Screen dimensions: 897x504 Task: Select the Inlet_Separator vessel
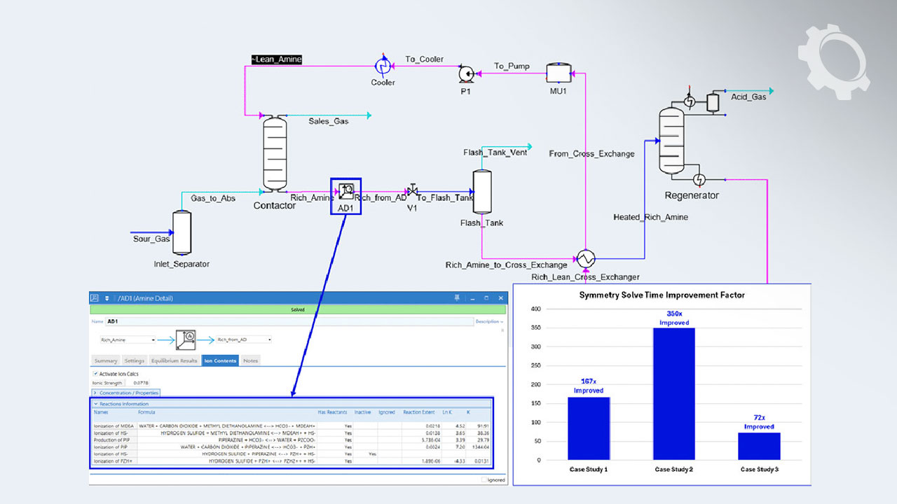[182, 233]
